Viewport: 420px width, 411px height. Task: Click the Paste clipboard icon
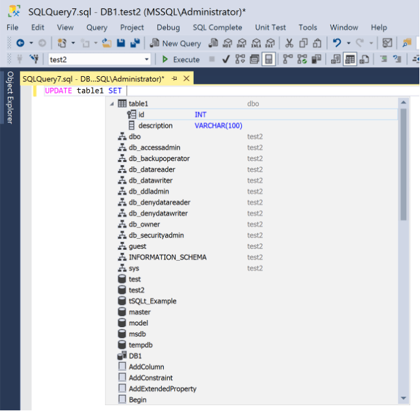click(x=317, y=43)
